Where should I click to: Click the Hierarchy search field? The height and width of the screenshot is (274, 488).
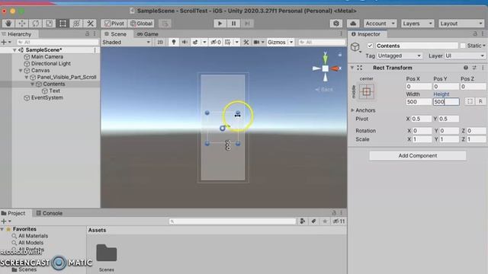pos(57,42)
